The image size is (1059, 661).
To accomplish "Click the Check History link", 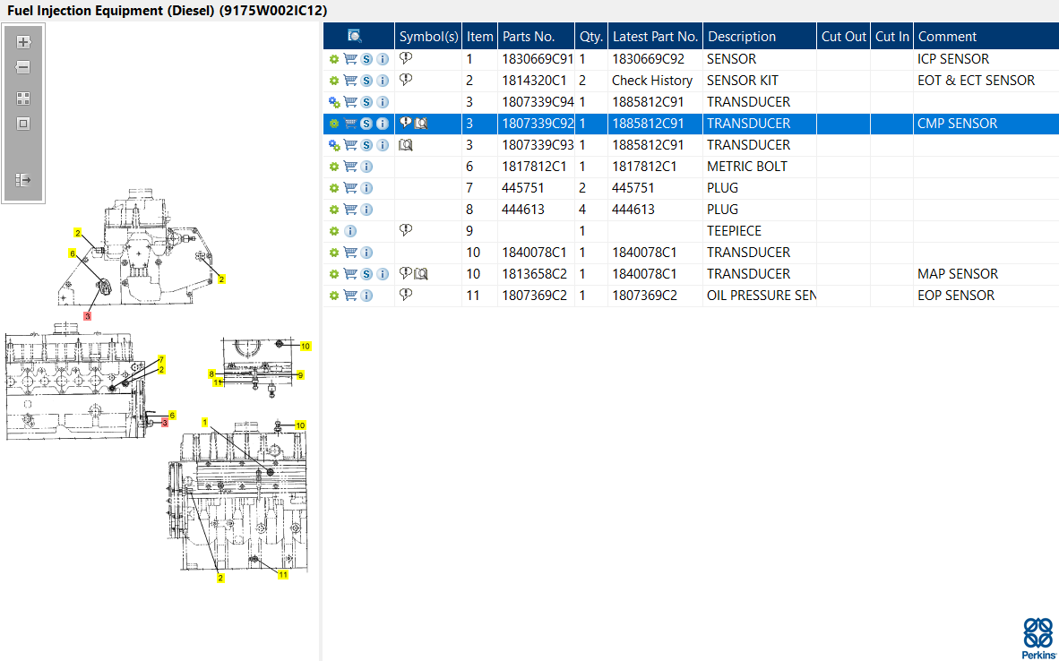I will pos(651,81).
